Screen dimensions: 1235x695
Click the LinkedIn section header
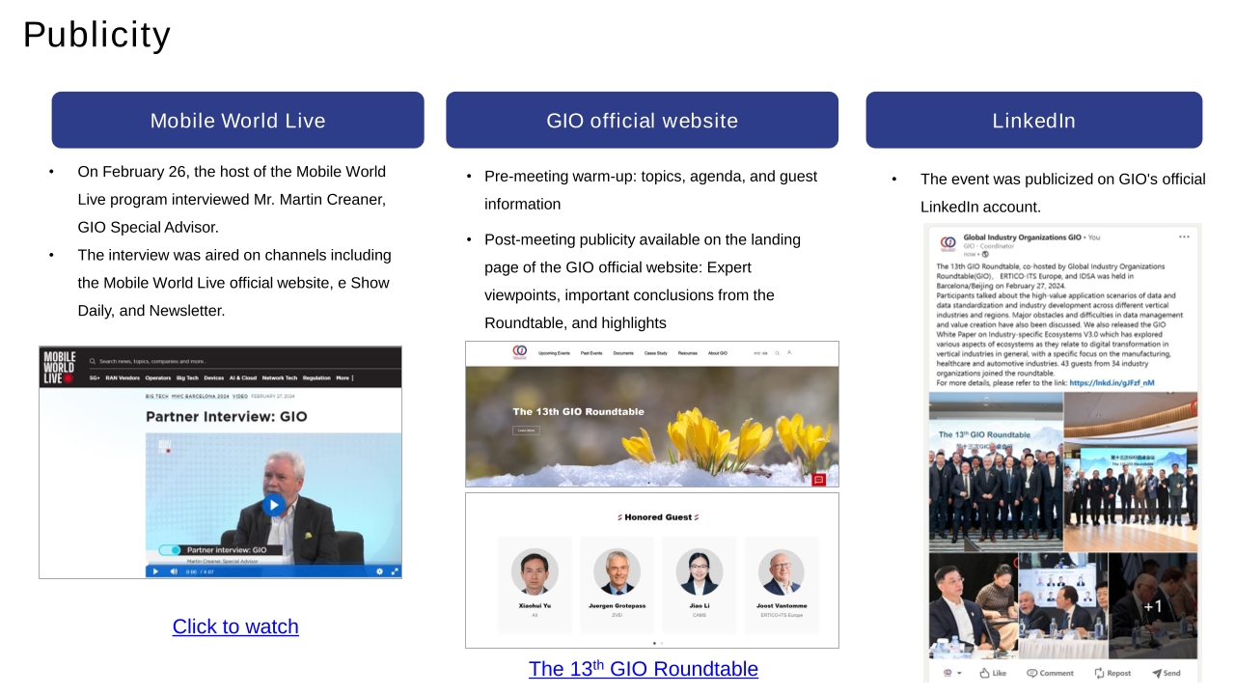tap(1033, 120)
